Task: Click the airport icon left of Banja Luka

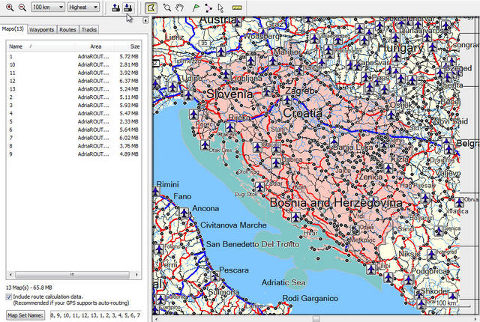Action: point(334,142)
